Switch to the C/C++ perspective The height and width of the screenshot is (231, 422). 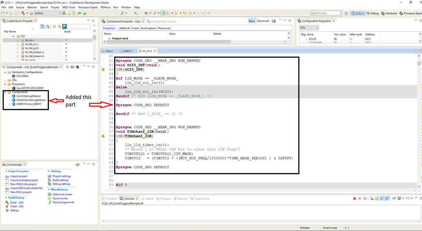click(358, 13)
